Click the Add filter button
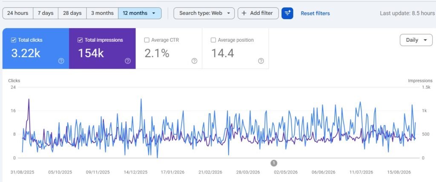Image resolution: width=436 pixels, height=182 pixels. point(258,13)
